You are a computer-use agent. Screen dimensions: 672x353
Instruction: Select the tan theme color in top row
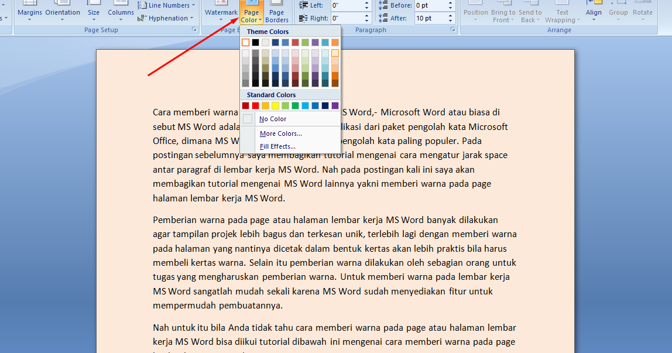[x=265, y=42]
